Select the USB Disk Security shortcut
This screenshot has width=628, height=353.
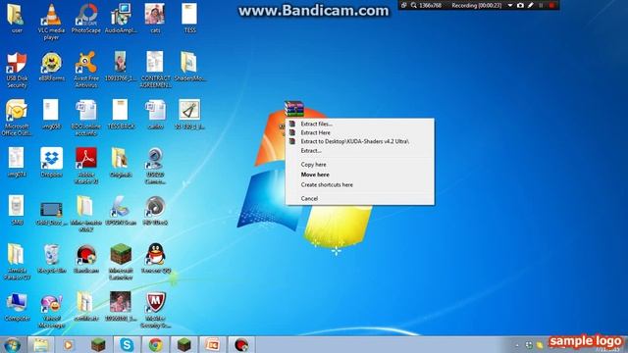(17, 70)
